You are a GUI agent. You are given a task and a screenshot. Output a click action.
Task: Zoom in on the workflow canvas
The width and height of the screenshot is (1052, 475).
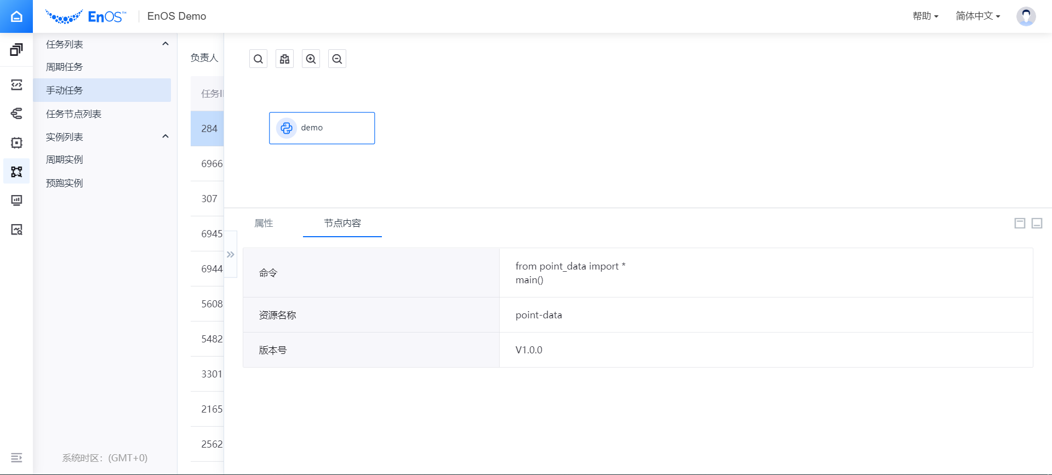pos(311,59)
